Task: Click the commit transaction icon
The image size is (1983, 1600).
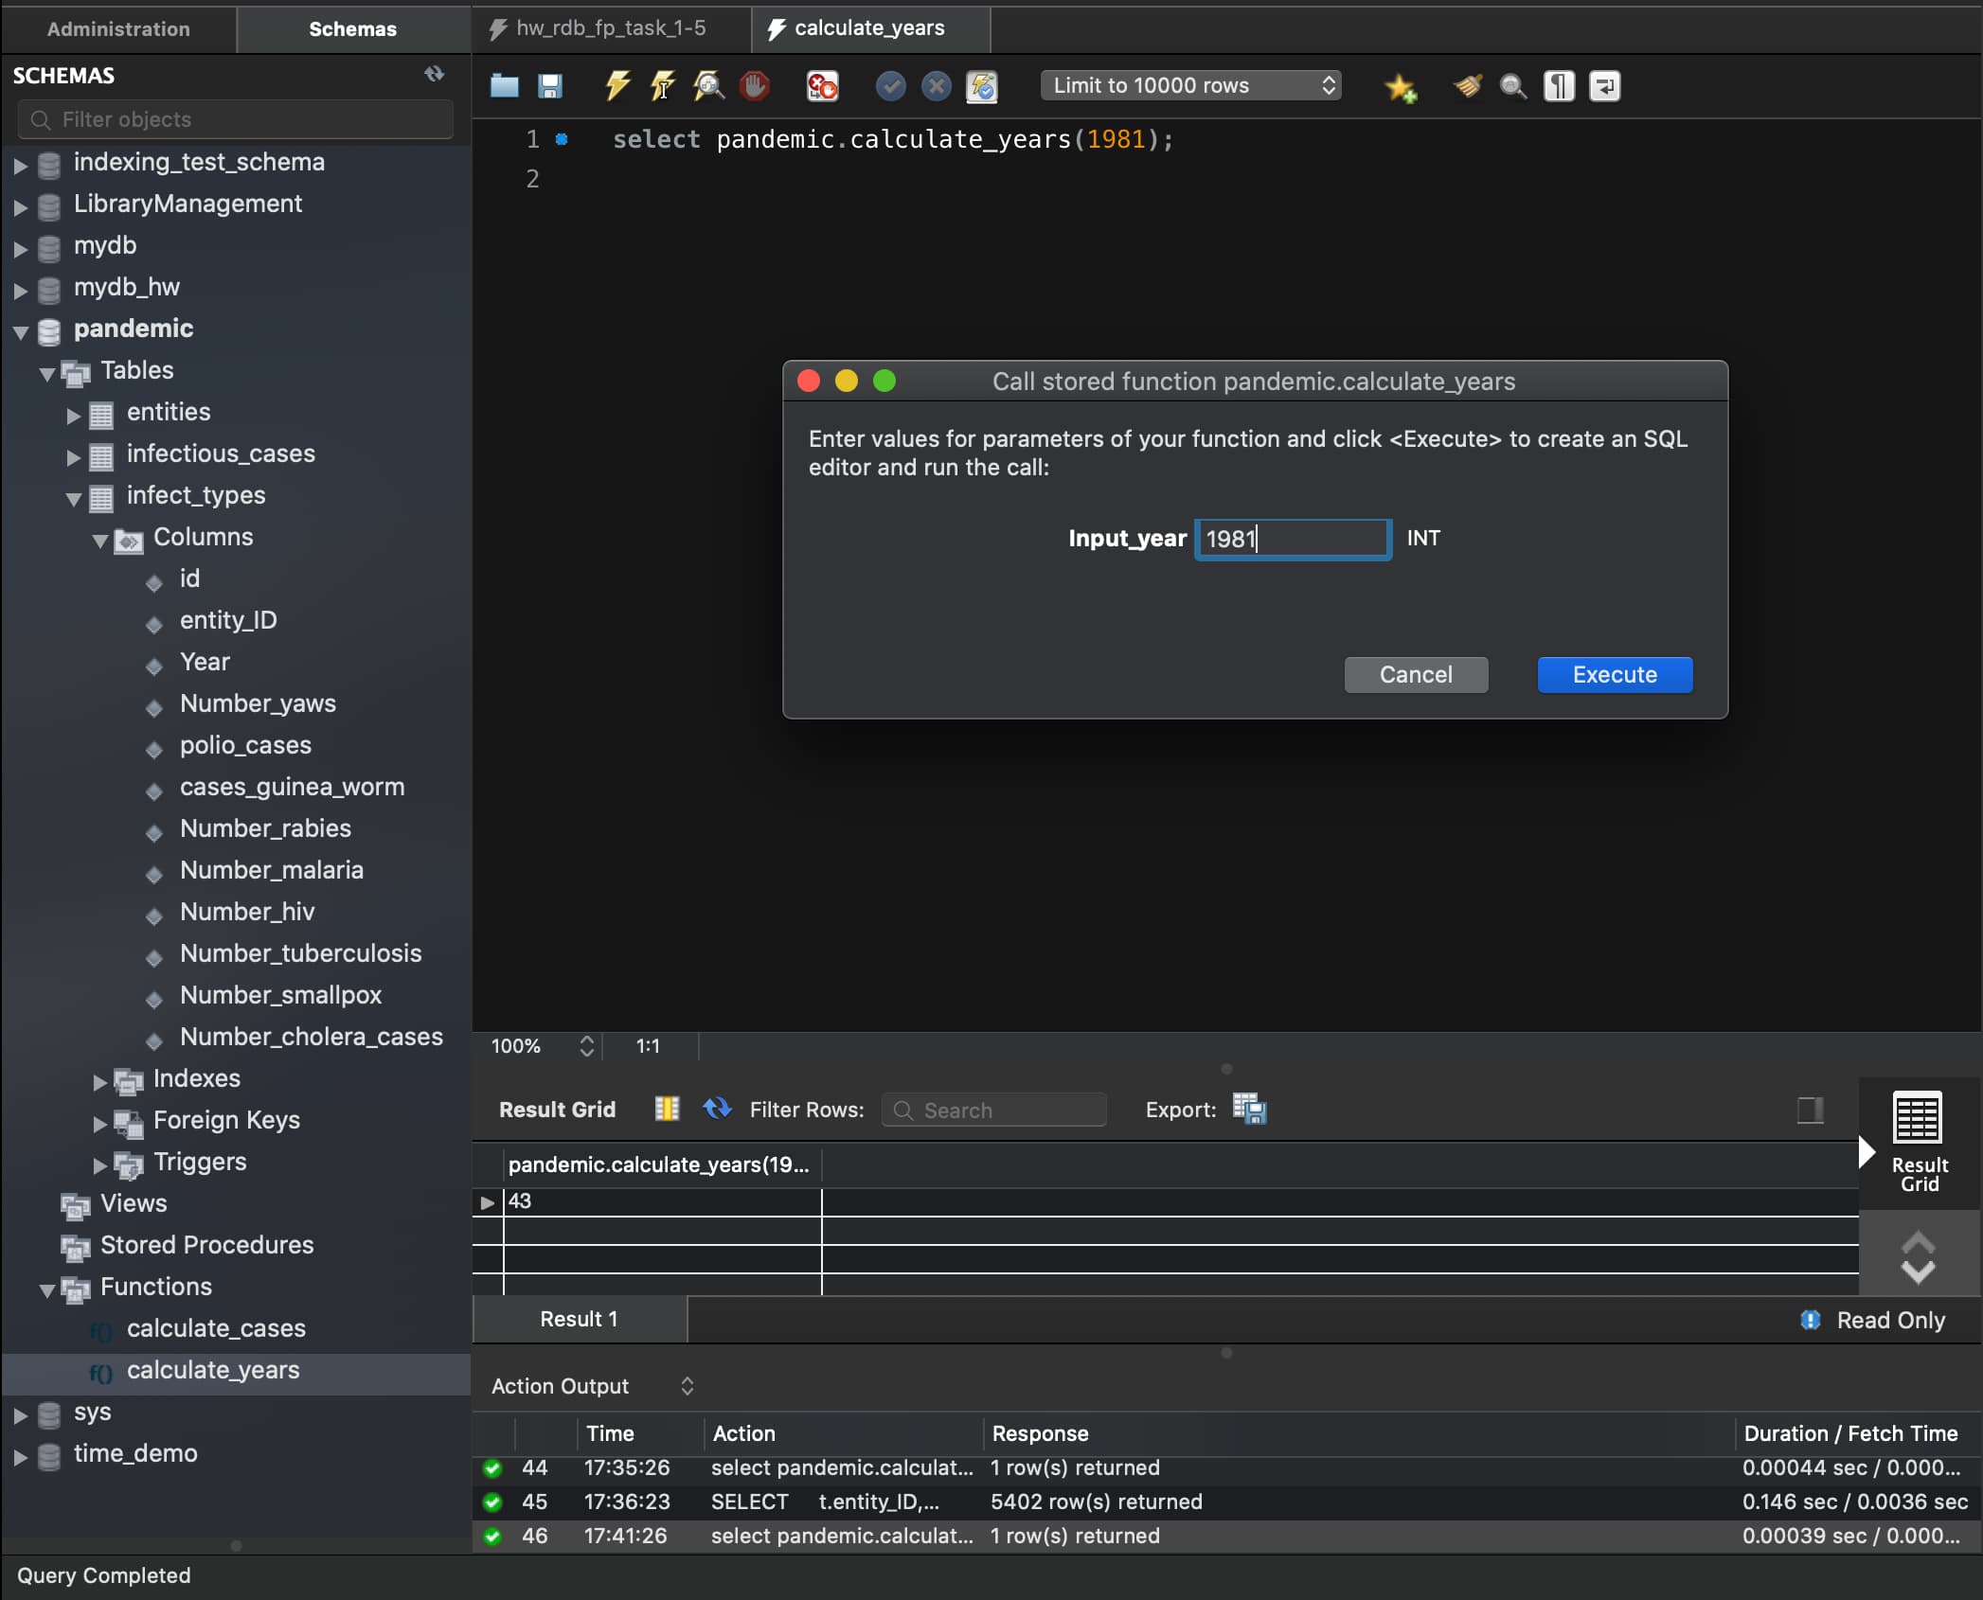Action: [892, 85]
